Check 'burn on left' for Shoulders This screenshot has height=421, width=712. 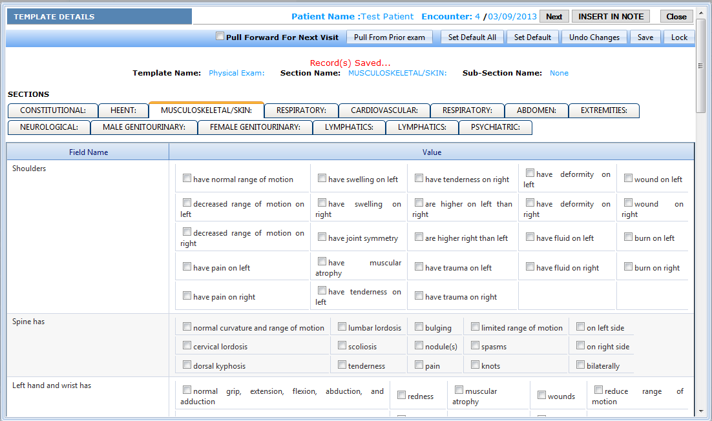(629, 237)
